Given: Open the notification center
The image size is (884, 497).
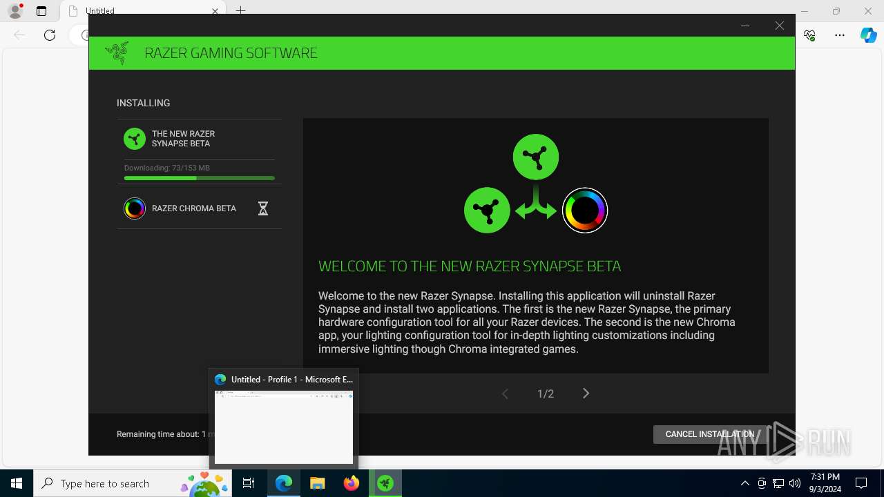Looking at the screenshot, I should coord(861,483).
